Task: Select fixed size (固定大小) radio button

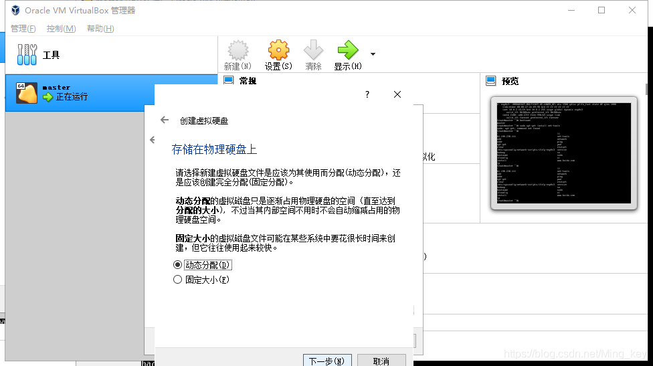Action: [x=177, y=280]
